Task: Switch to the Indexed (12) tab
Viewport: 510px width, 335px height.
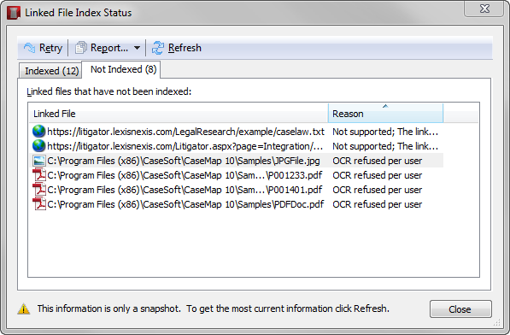Action: [50, 71]
